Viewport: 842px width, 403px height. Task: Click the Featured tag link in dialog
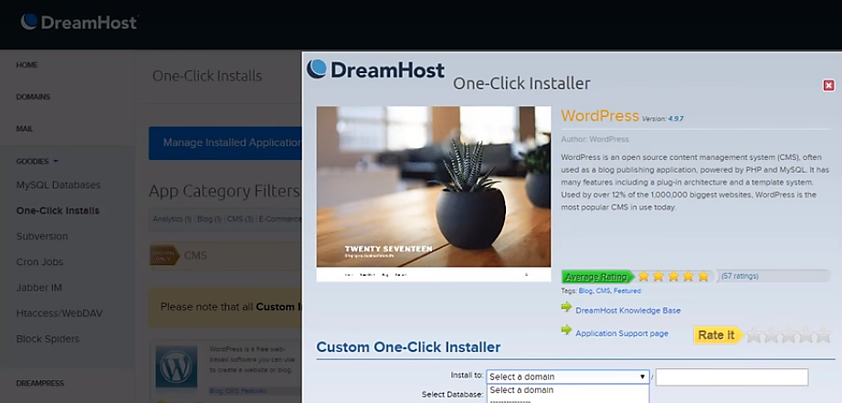pos(627,291)
